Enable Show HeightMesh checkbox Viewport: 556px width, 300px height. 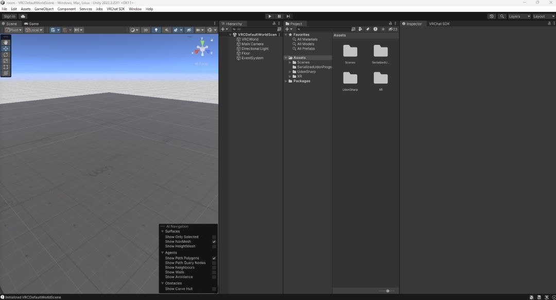[x=214, y=246]
